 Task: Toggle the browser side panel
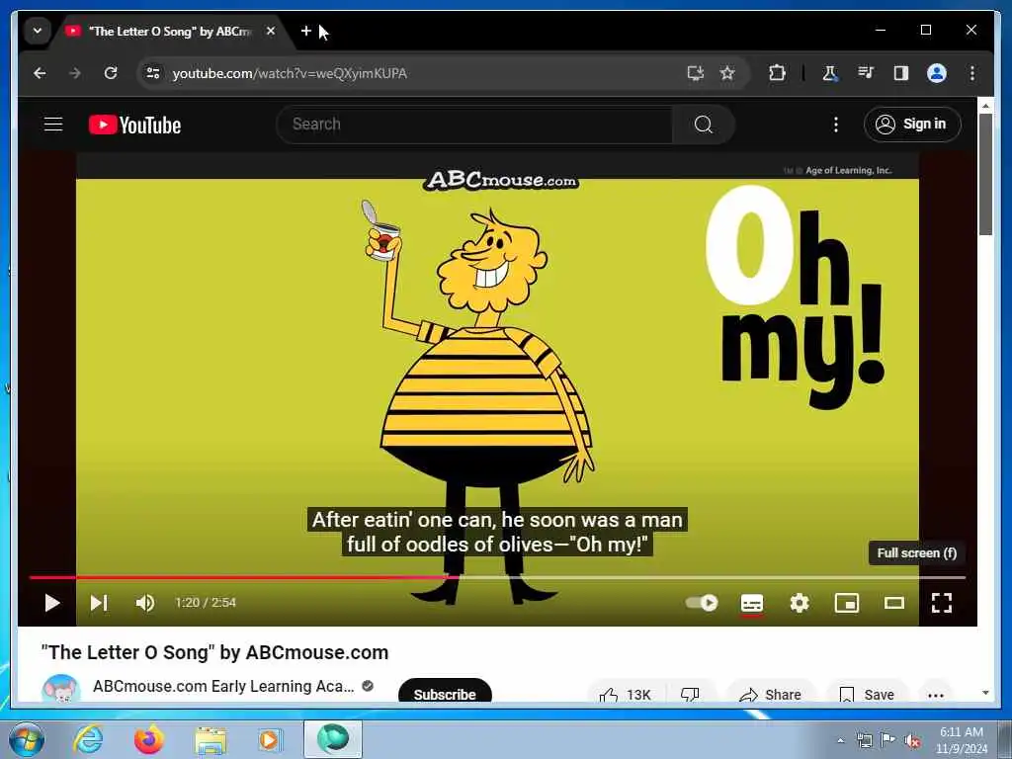pos(901,73)
